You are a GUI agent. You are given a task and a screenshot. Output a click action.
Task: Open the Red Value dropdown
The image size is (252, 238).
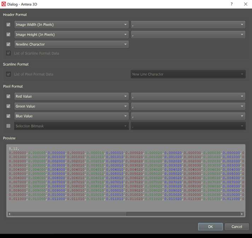(71, 96)
